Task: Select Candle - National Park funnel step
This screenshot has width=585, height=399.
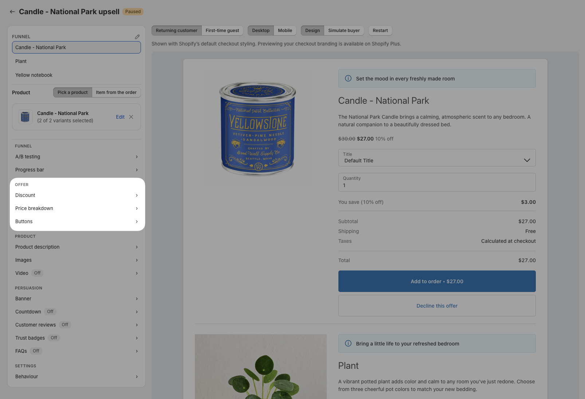Action: 76,47
